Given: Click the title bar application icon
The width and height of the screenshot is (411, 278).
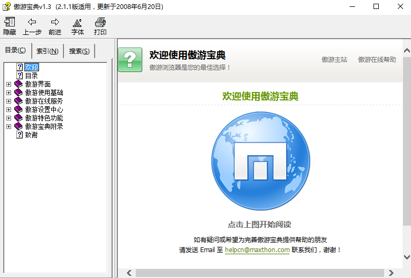Looking at the screenshot, I should 6,6.
